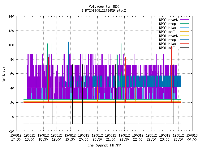Click the 'NPD2 stop' legend label
This screenshot has height=148, width=198.
(x=167, y=24)
